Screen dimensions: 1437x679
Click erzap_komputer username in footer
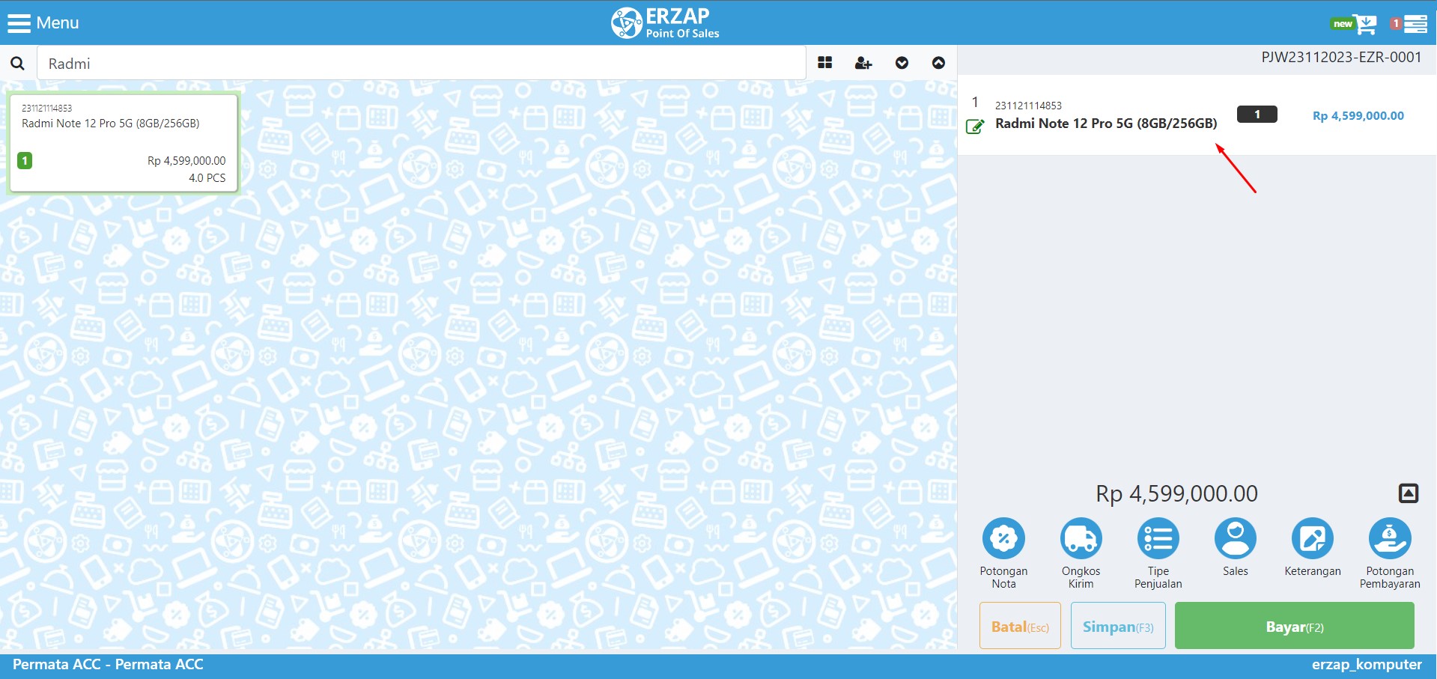coord(1367,665)
